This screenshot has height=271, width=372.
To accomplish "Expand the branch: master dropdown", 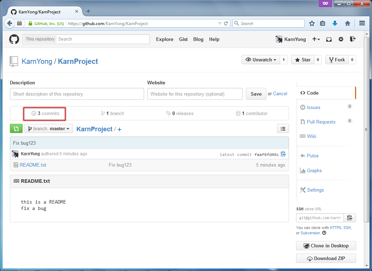I will click(x=49, y=129).
